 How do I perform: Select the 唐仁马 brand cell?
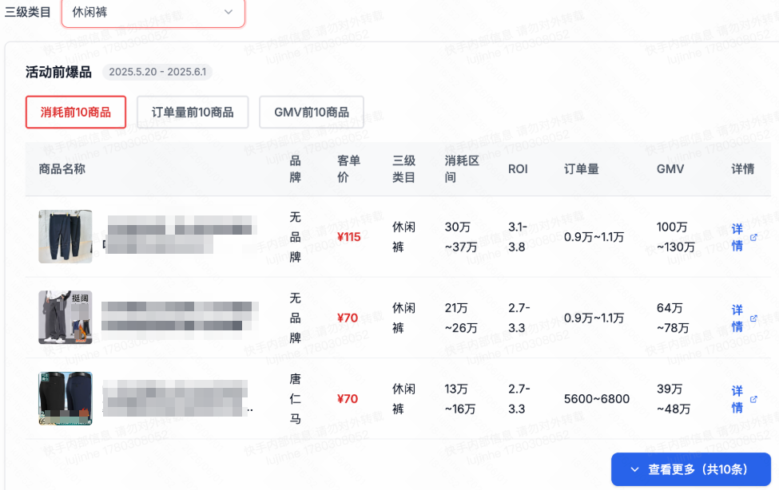coord(295,399)
